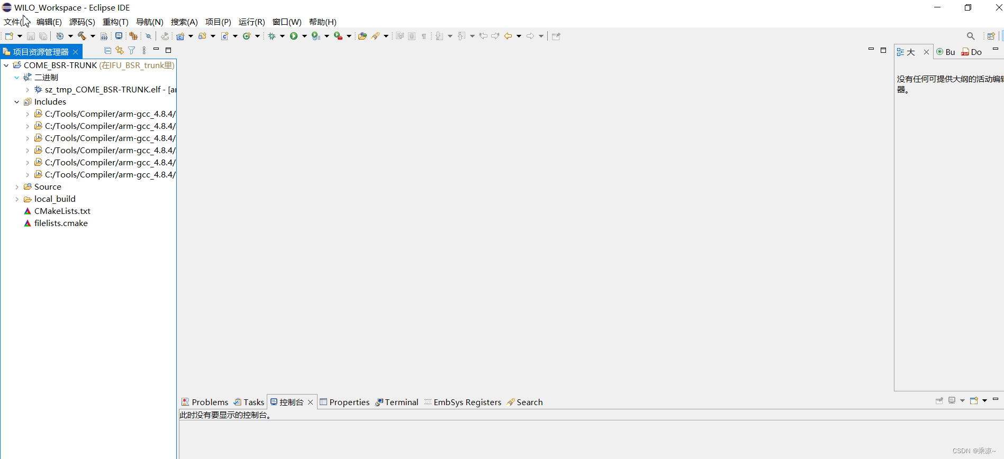The height and width of the screenshot is (459, 1004).
Task: Click the New C/C++ Project icon
Action: coord(180,36)
